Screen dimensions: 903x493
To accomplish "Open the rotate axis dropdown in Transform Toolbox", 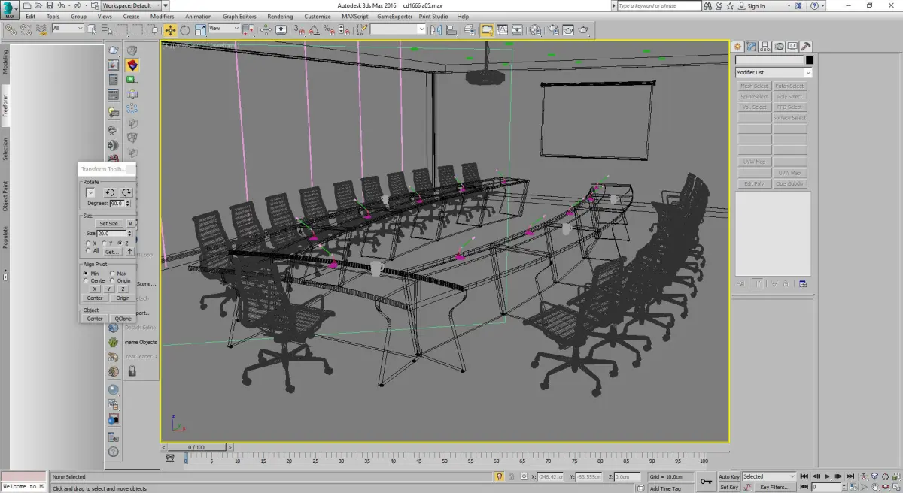I will click(x=91, y=193).
